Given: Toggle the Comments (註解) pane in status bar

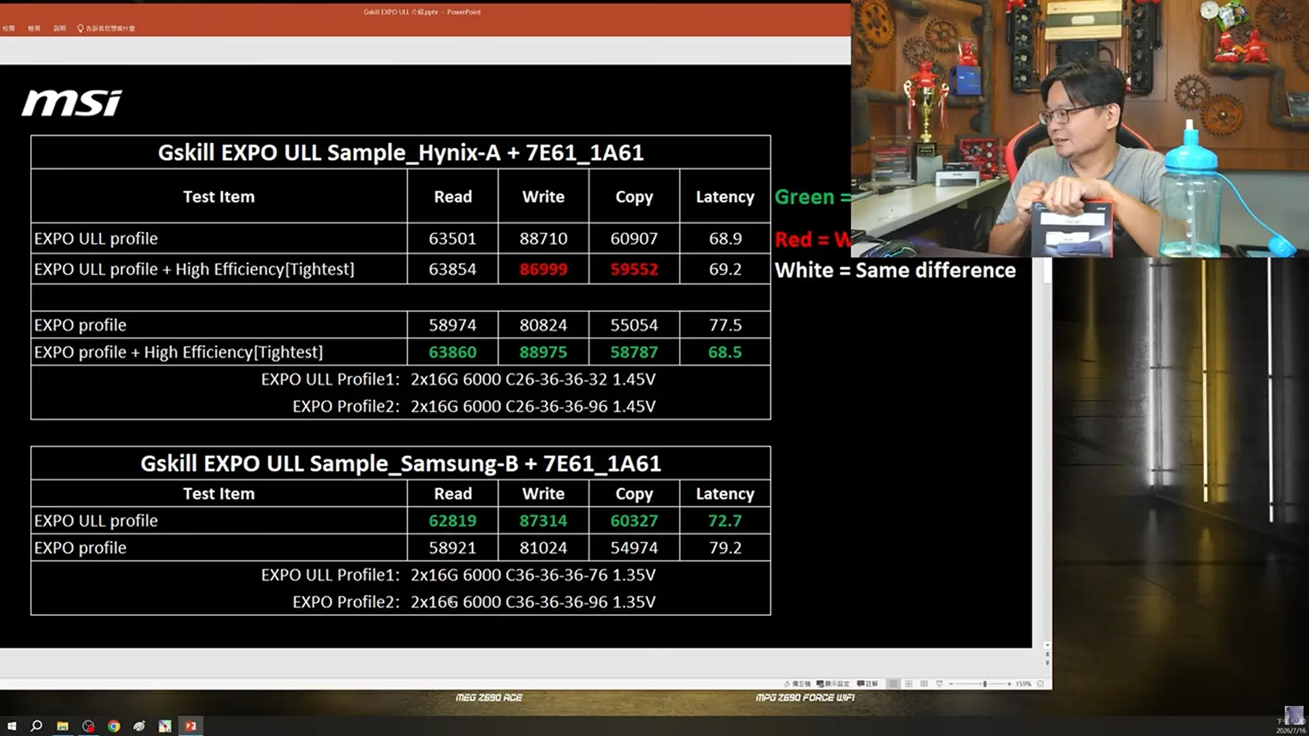Looking at the screenshot, I should [x=867, y=684].
